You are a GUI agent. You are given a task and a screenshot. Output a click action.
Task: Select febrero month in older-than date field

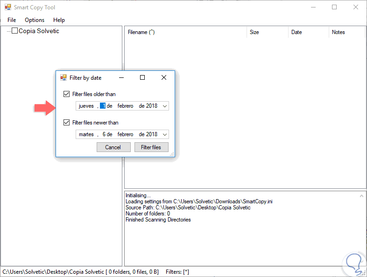click(x=125, y=106)
